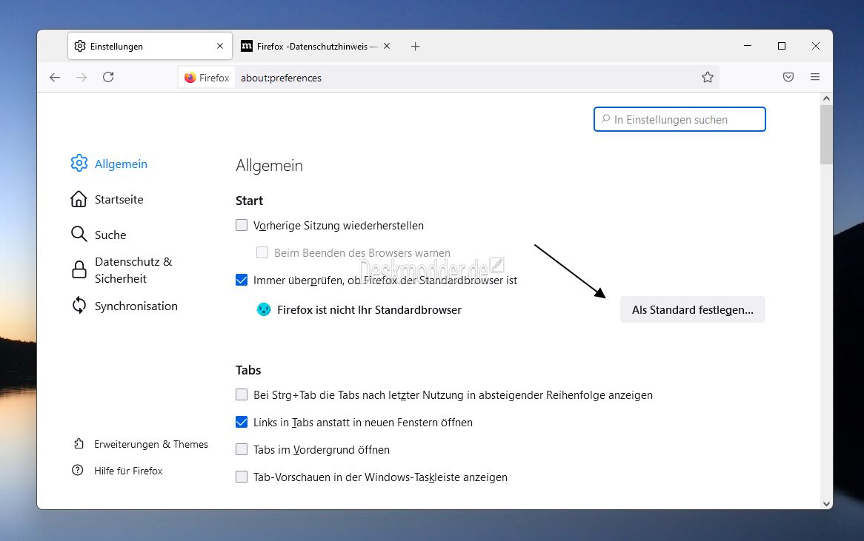
Task: Click scrollbar down arrow
Action: pyautogui.click(x=826, y=503)
